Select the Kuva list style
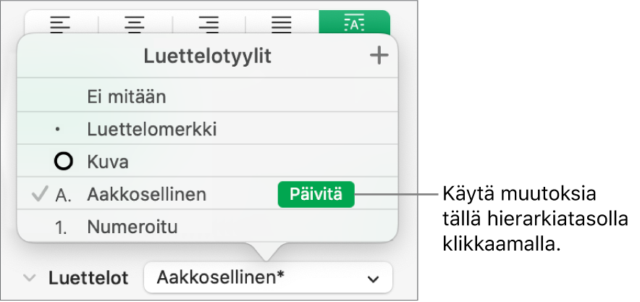The image size is (640, 302). point(108,162)
